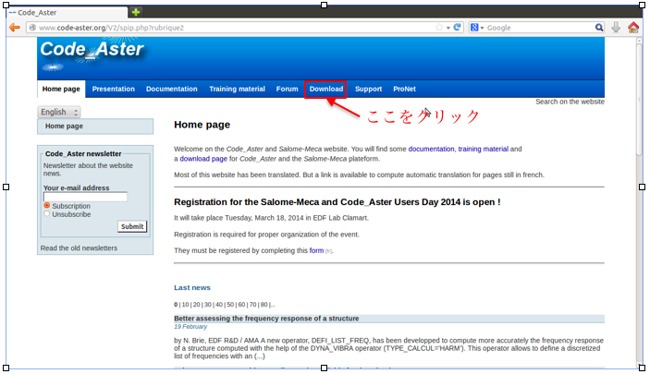Open the training material link in text
This screenshot has width=650, height=374.
(x=483, y=149)
